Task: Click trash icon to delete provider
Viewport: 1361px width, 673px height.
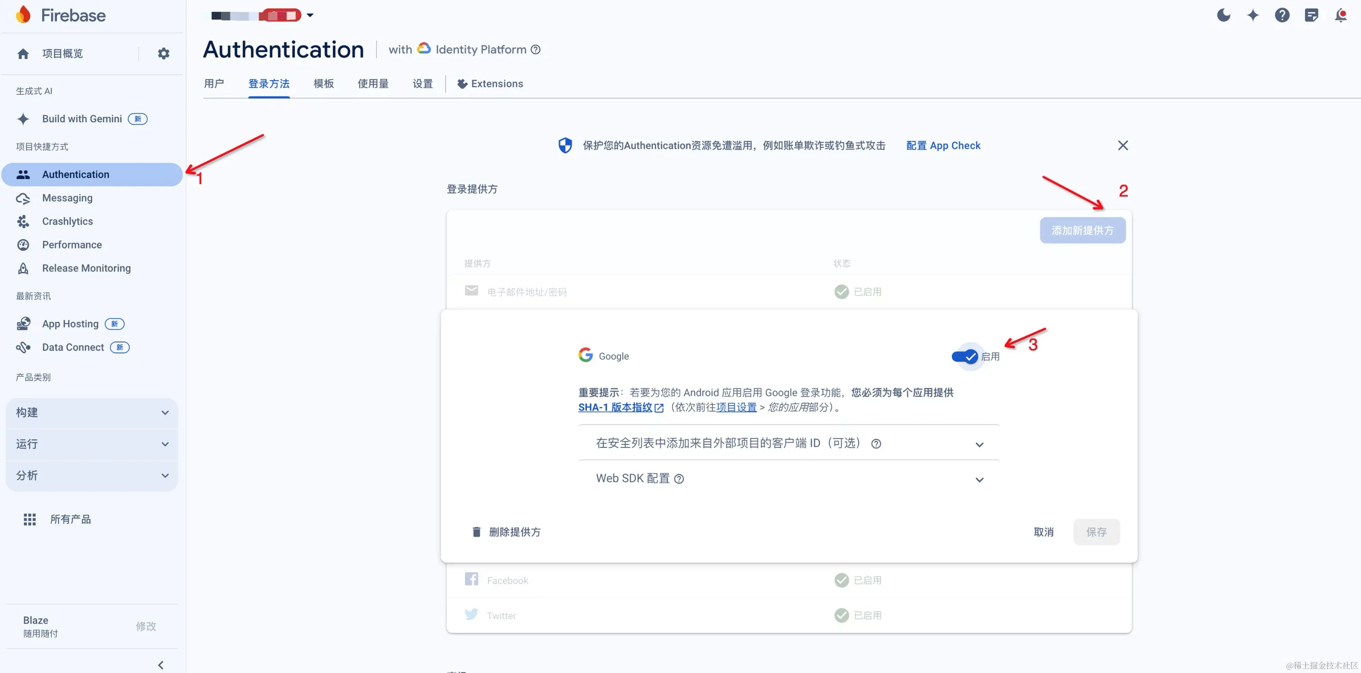Action: 476,532
